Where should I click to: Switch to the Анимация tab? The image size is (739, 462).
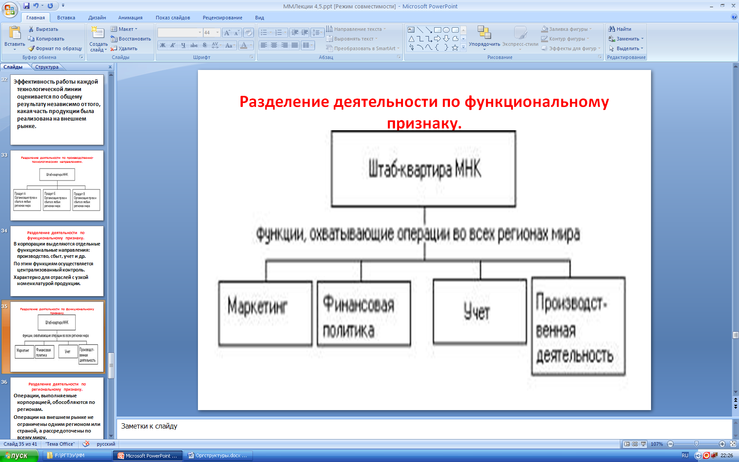[x=130, y=18]
